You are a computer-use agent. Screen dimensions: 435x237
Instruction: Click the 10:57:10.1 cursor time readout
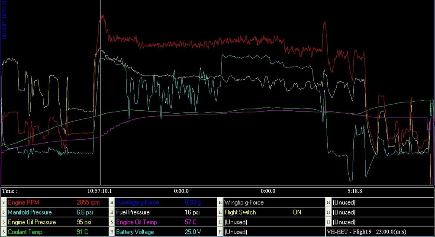click(x=100, y=191)
